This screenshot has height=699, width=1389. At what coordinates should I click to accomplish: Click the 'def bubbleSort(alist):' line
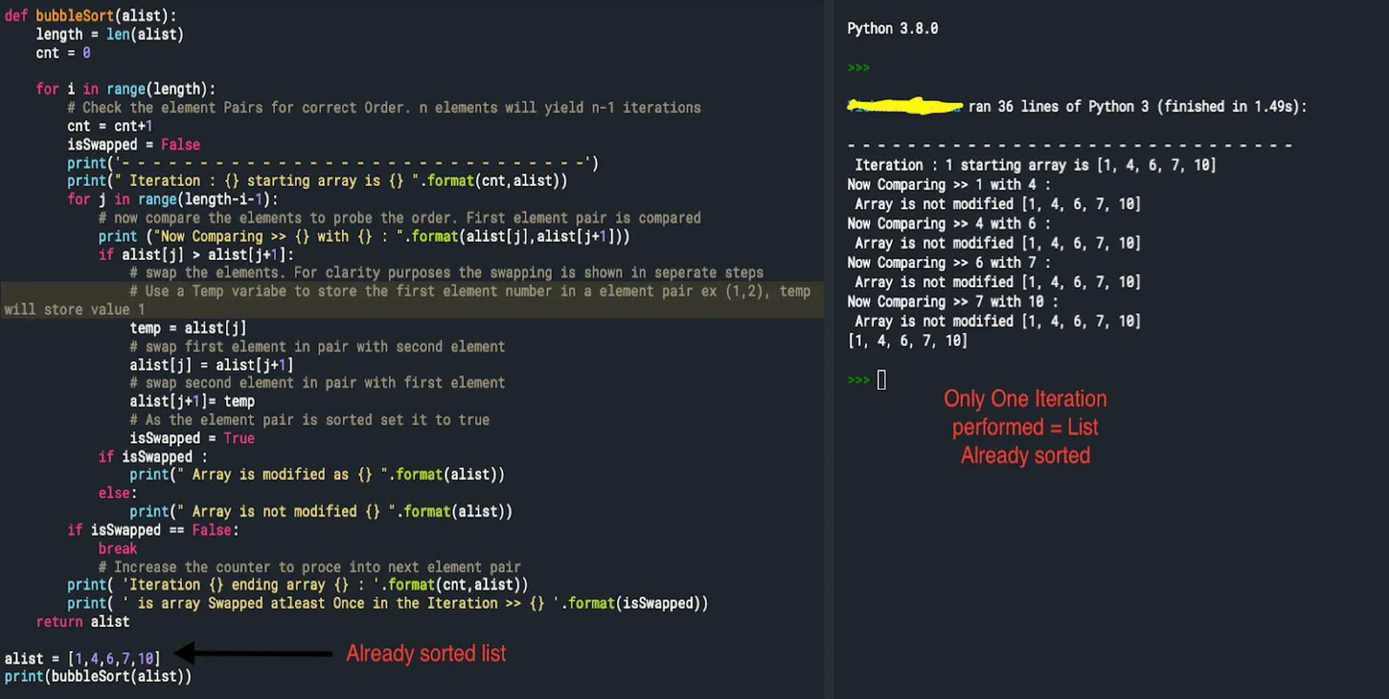pyautogui.click(x=90, y=15)
